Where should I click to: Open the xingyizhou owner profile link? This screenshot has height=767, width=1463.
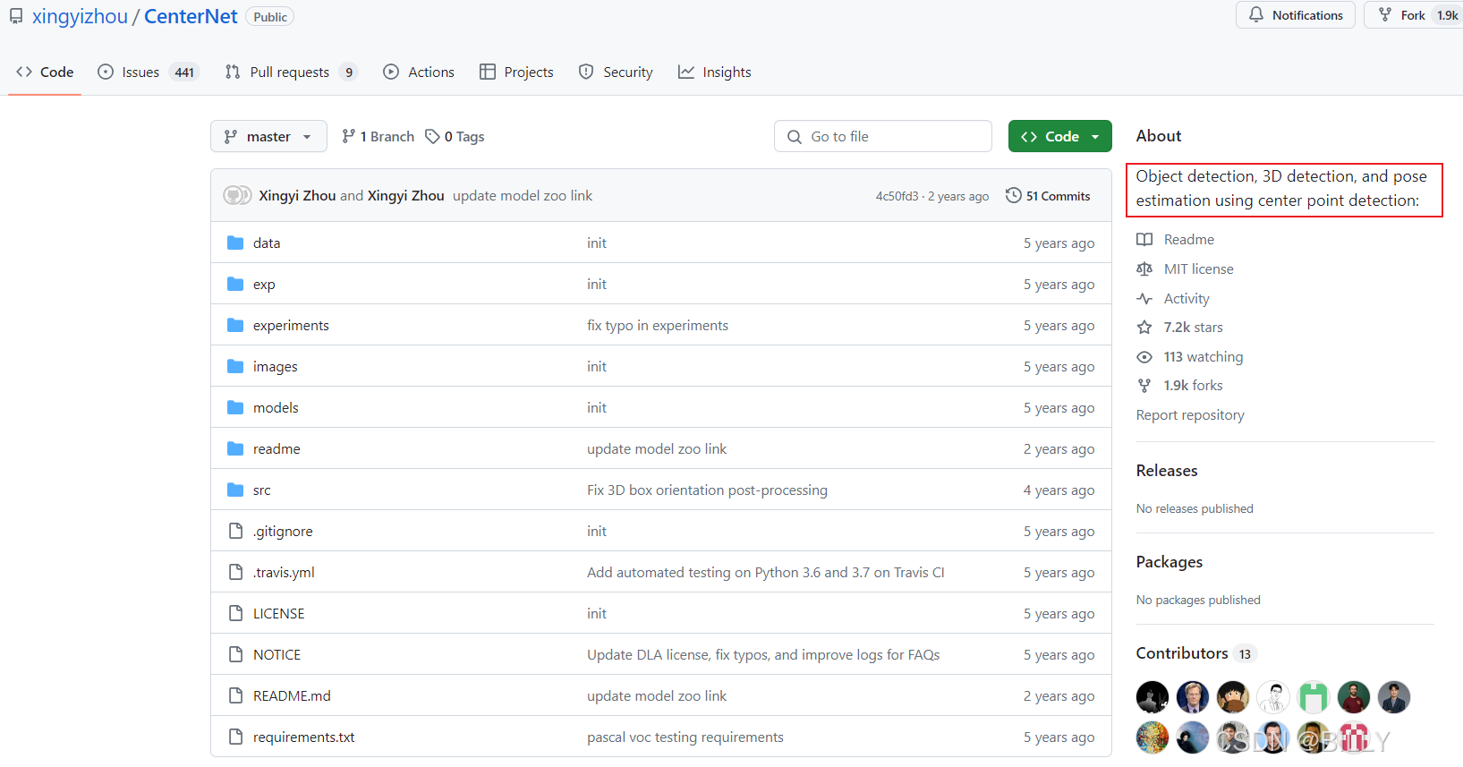[80, 16]
